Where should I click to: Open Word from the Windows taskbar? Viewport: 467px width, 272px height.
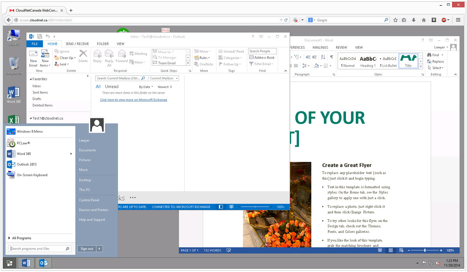pyautogui.click(x=26, y=263)
